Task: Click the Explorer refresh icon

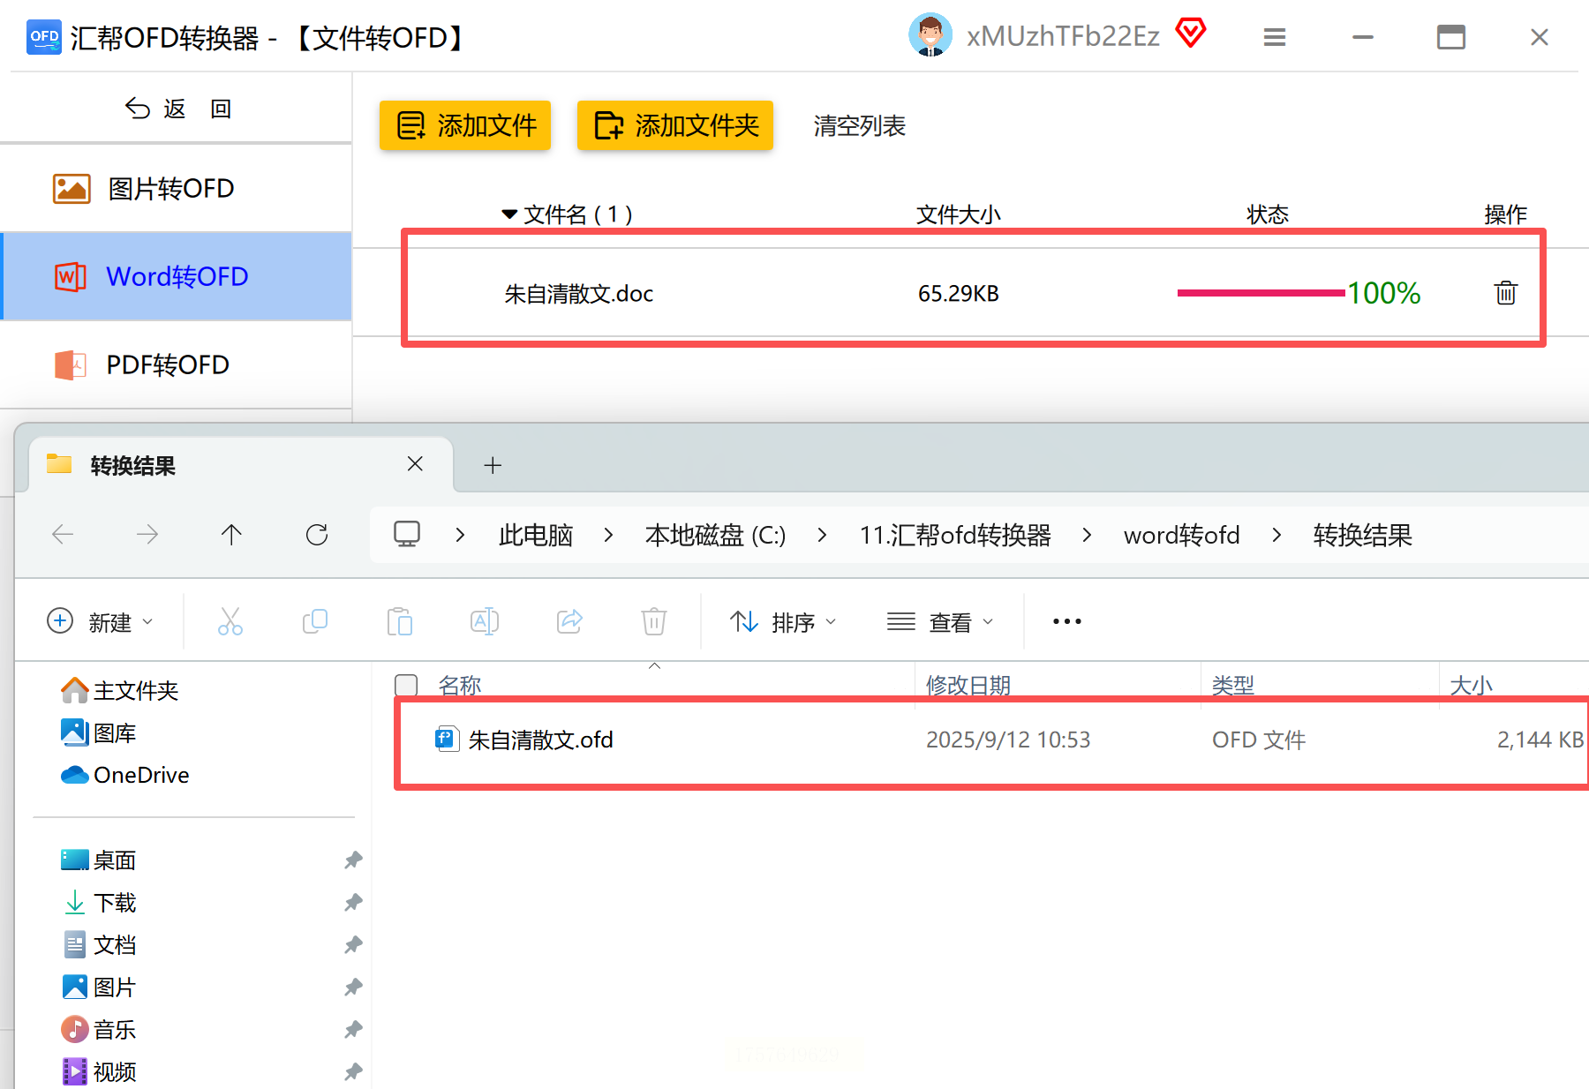Action: [317, 535]
